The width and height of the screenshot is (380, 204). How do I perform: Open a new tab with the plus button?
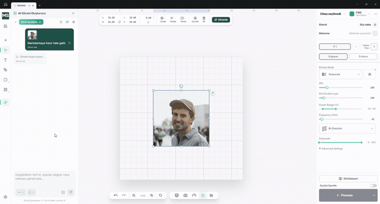point(40,5)
